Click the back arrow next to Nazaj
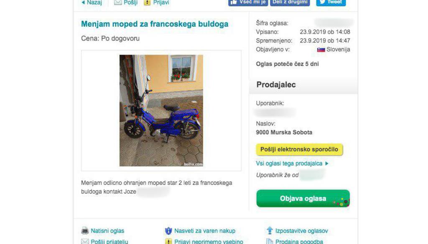This screenshot has height=244, width=428. point(83,3)
